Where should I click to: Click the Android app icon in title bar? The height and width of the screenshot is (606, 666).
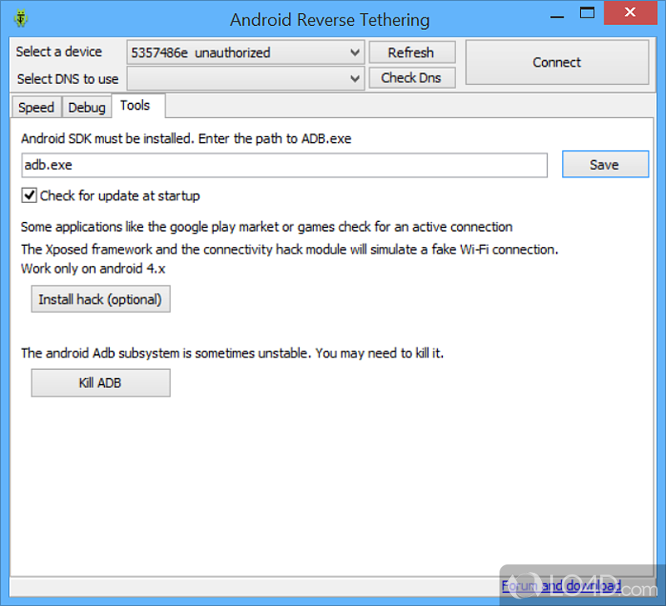pos(20,18)
